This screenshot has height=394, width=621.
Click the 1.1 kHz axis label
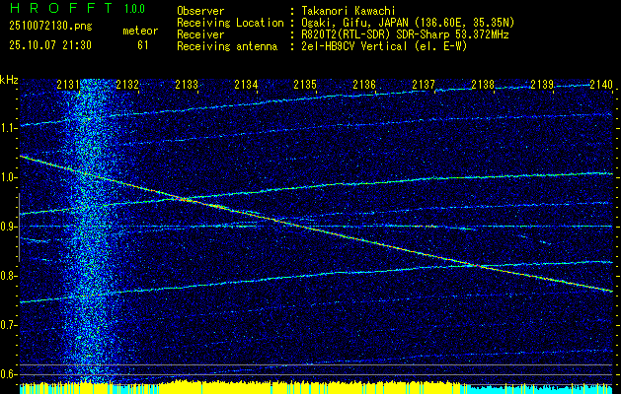[x=9, y=128]
